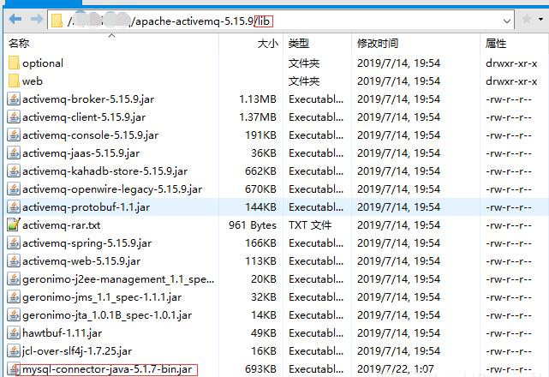549x377 pixels.
Task: Sort by the 名称 column header
Action: point(19,42)
